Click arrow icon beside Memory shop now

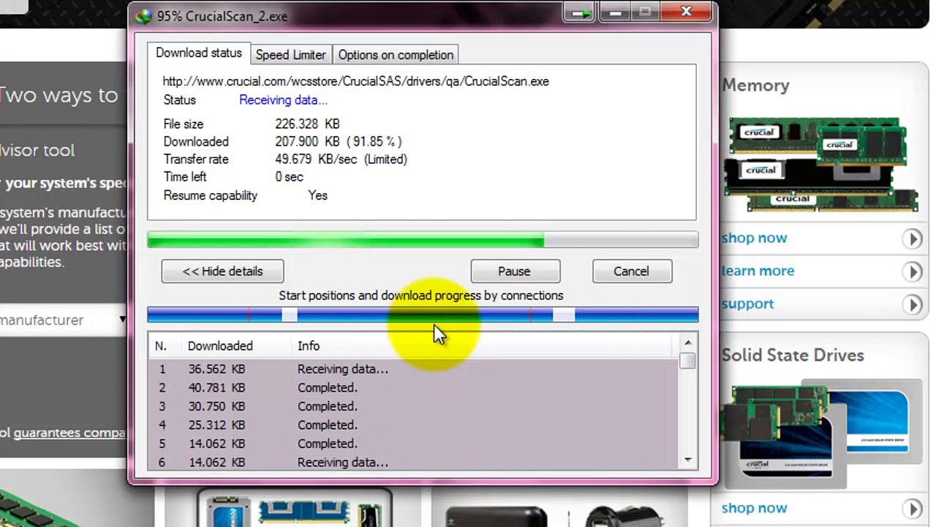912,239
